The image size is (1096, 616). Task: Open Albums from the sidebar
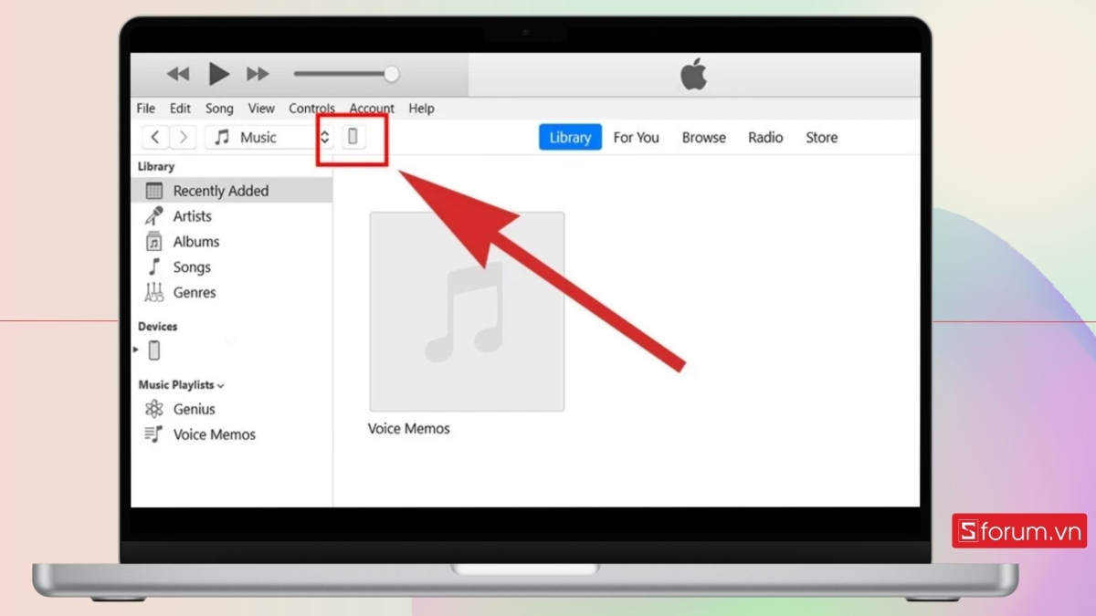tap(196, 241)
